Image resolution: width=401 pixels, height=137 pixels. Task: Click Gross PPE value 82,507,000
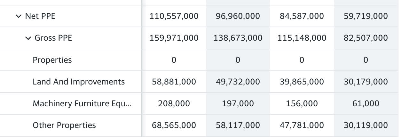366,38
